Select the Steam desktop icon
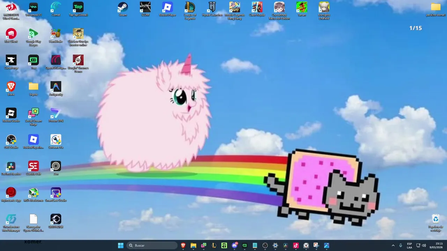 coord(123,9)
